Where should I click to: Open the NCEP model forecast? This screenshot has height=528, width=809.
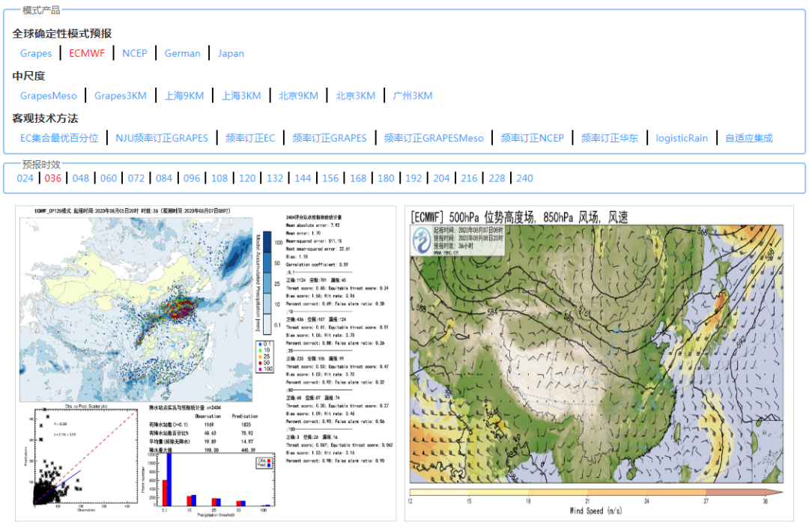[135, 53]
